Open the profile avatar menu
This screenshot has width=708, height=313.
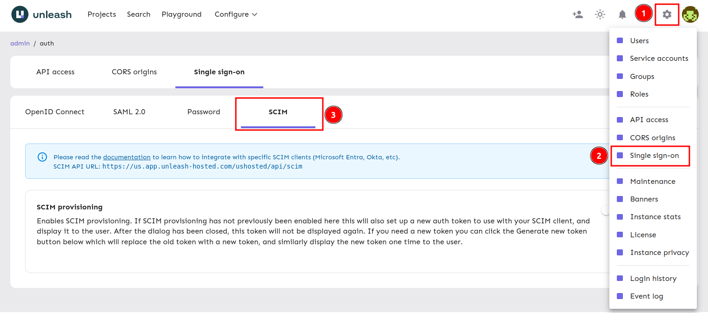coord(690,14)
